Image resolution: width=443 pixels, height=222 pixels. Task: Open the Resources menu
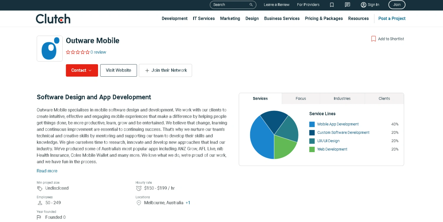pyautogui.click(x=358, y=19)
